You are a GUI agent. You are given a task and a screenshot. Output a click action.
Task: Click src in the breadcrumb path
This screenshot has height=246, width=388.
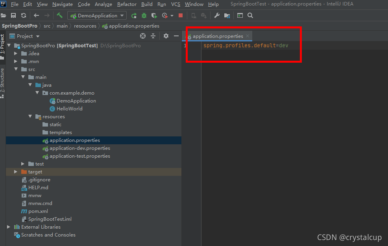(x=47, y=26)
